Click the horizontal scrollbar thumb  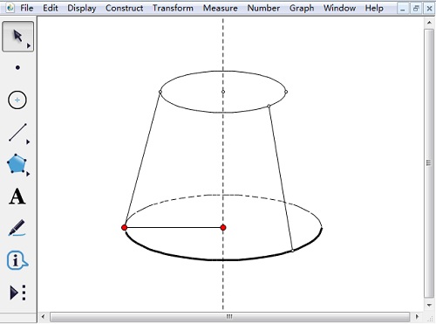point(229,316)
